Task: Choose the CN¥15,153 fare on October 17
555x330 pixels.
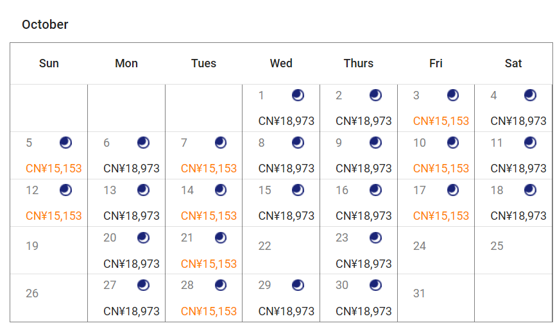Action: click(441, 216)
